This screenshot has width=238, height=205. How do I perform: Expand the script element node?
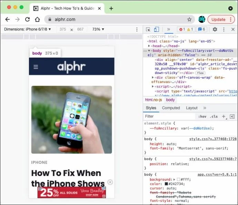(x=153, y=86)
